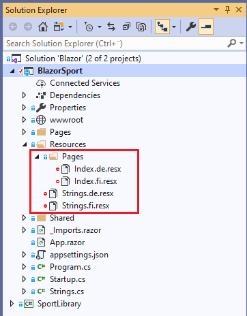Select the Dependencies item
The image size is (247, 316).
(x=75, y=95)
